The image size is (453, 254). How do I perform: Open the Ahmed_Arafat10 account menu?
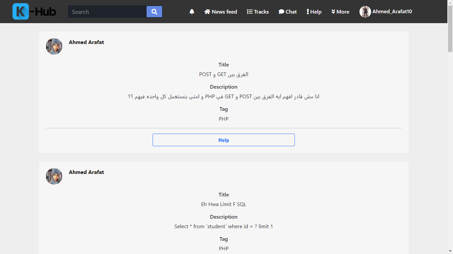[x=392, y=12]
